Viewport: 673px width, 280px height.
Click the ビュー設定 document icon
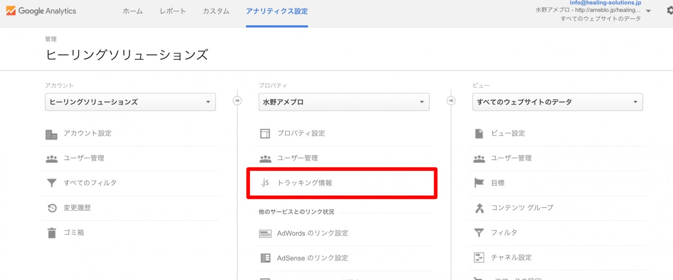coord(479,133)
